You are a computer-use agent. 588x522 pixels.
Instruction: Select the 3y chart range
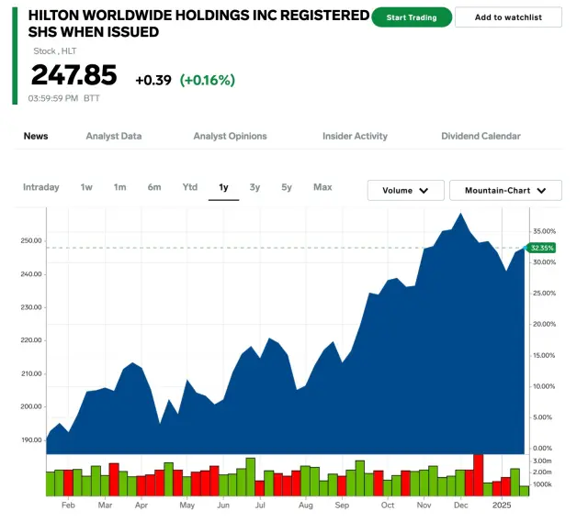point(254,187)
